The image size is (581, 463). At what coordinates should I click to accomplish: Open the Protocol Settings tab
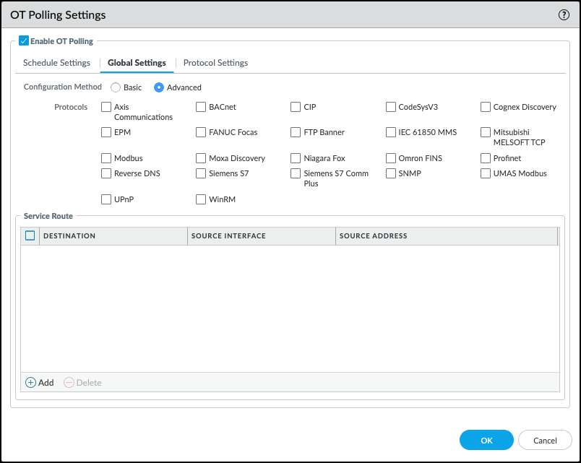(215, 63)
